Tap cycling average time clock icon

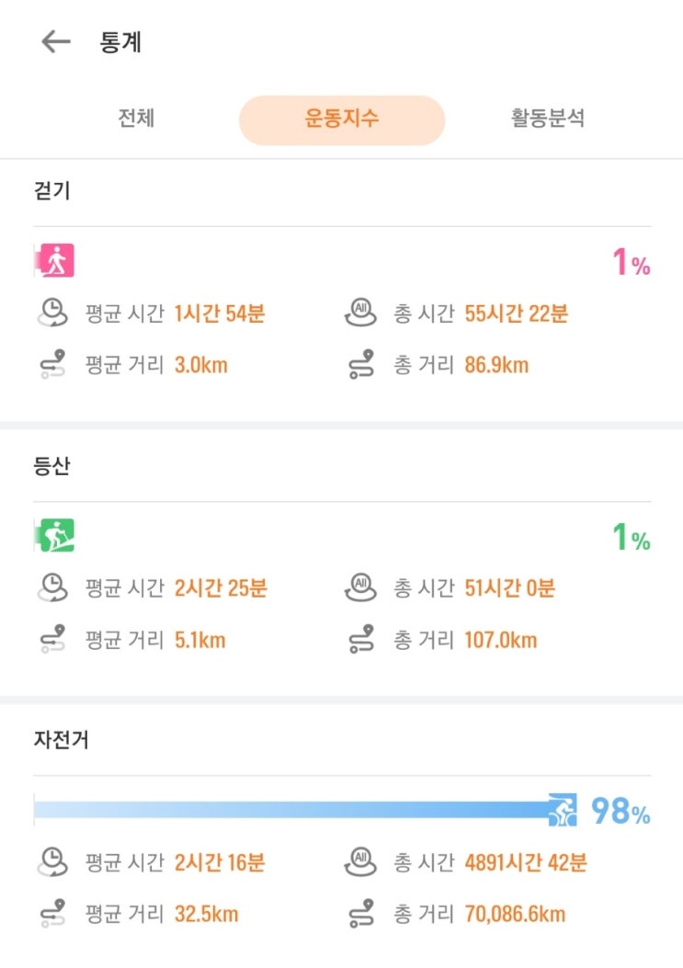click(53, 863)
